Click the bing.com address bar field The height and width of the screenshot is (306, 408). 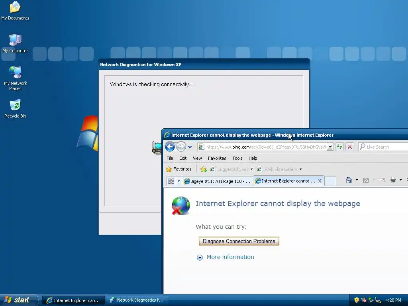pos(262,147)
